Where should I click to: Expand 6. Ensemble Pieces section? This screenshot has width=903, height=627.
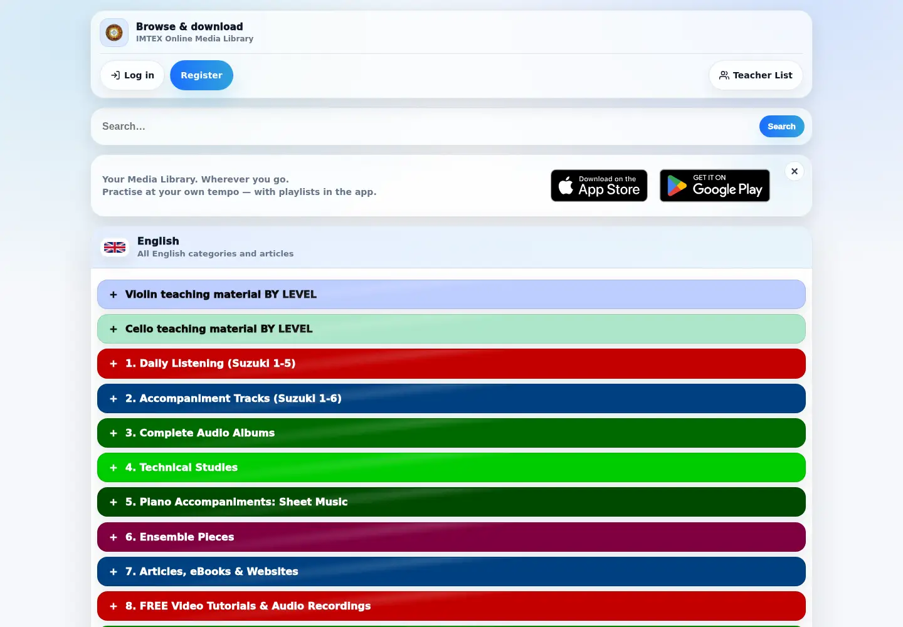451,537
